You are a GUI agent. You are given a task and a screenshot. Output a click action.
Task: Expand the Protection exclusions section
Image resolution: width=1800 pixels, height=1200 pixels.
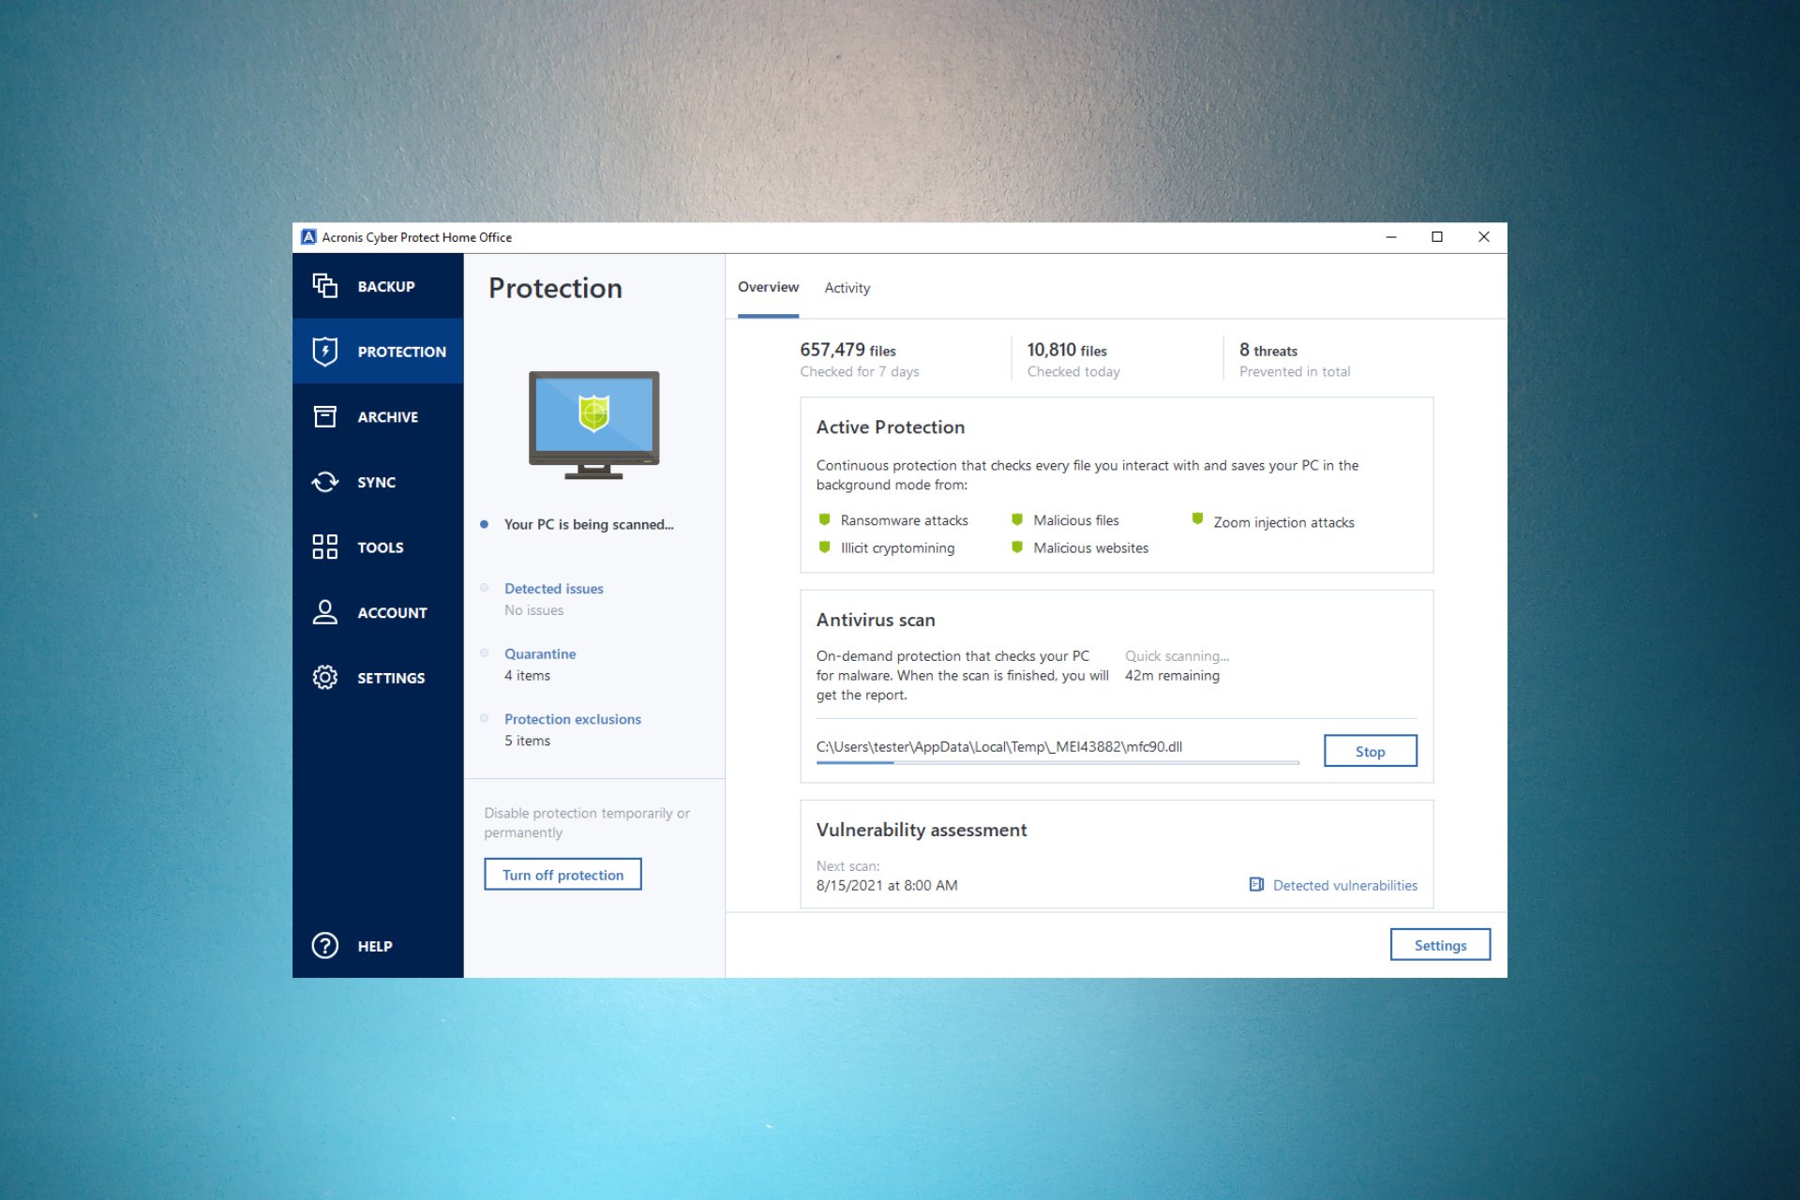(x=572, y=718)
